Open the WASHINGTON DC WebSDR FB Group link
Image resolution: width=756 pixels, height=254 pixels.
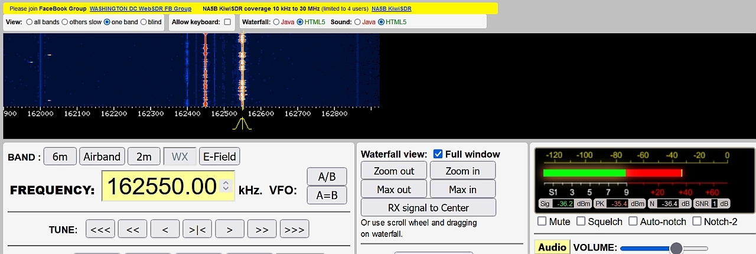(141, 9)
